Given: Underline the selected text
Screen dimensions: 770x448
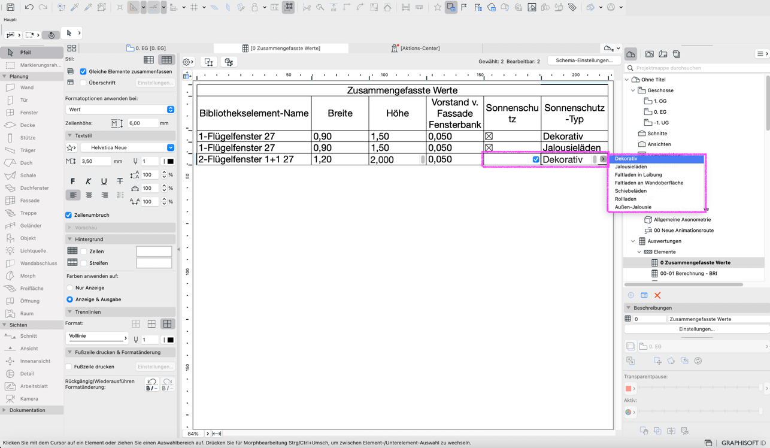Looking at the screenshot, I should click(x=104, y=181).
